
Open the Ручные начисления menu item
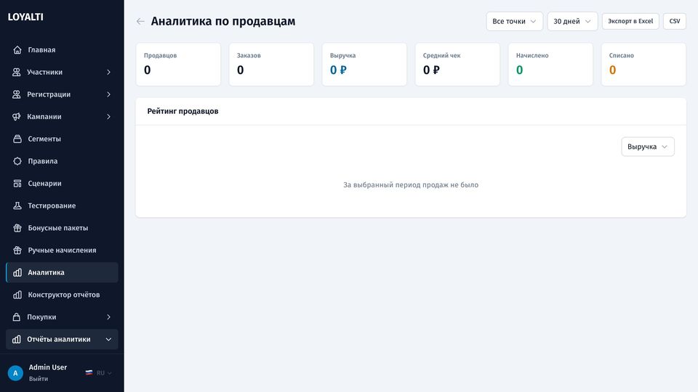62,250
